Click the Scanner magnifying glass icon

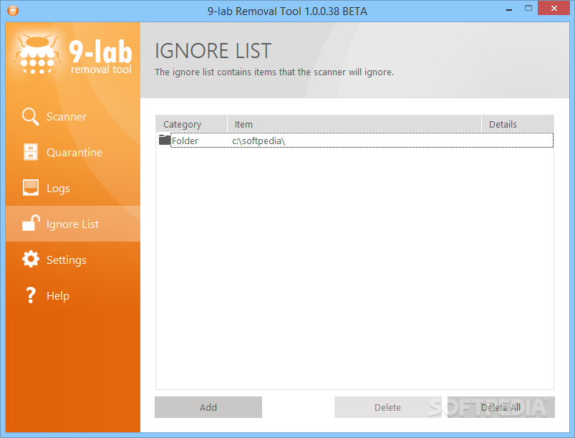point(31,117)
